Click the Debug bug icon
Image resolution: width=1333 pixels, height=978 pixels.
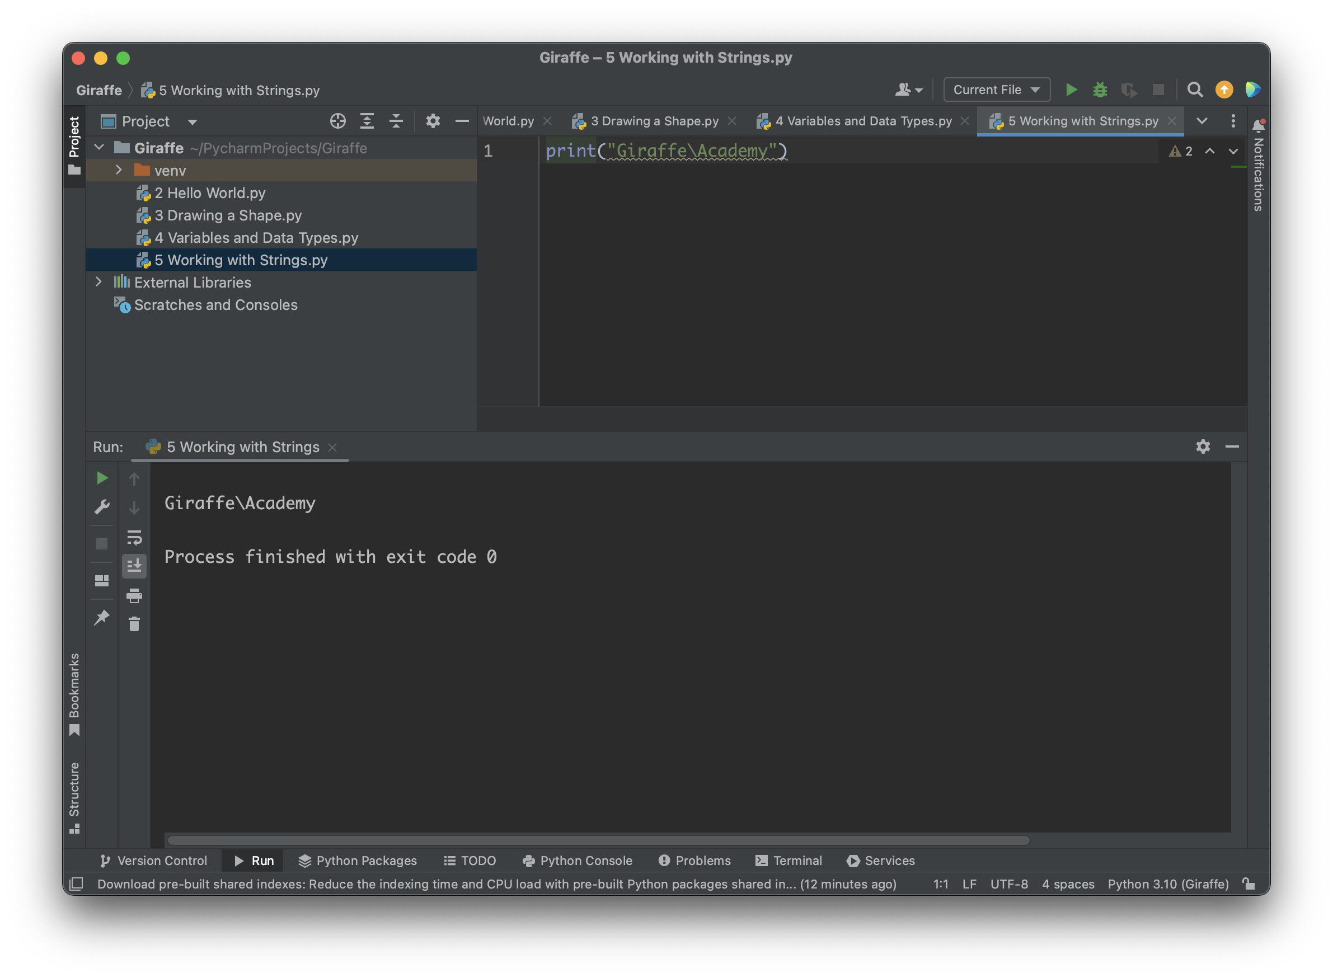1100,90
